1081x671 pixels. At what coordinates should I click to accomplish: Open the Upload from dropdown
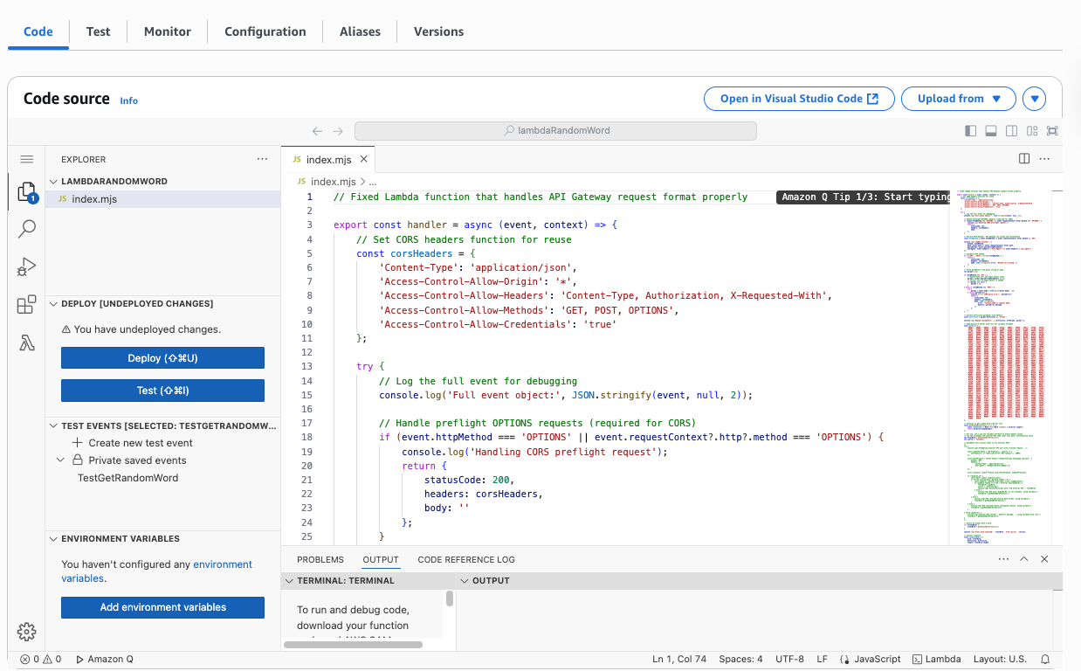click(x=958, y=99)
